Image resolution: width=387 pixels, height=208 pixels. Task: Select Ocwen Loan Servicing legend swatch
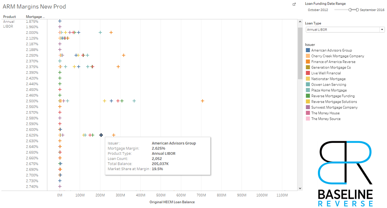point(308,84)
